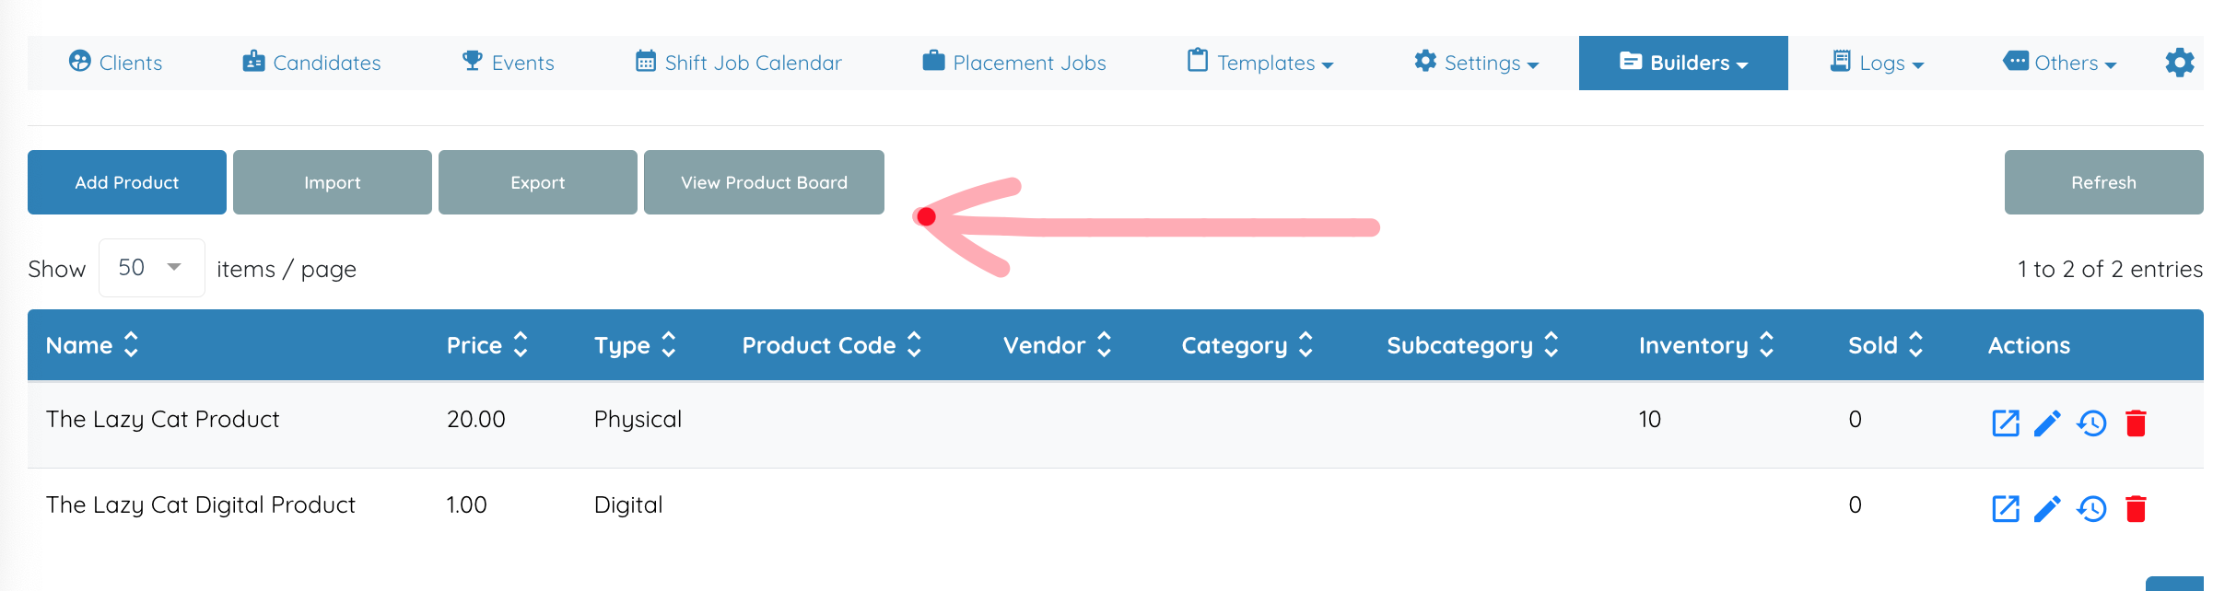View history for The Lazy Cat Digital Product
Image resolution: width=2213 pixels, height=591 pixels.
pos(2091,509)
